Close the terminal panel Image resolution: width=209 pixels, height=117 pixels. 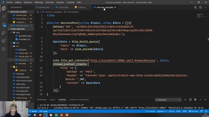pyautogui.click(x=205, y=100)
